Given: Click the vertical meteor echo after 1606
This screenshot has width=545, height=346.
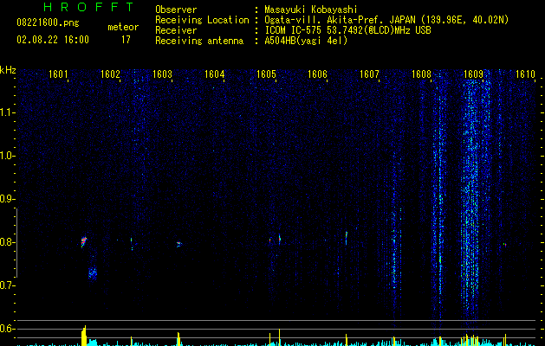Looking at the screenshot, I should coord(347,238).
